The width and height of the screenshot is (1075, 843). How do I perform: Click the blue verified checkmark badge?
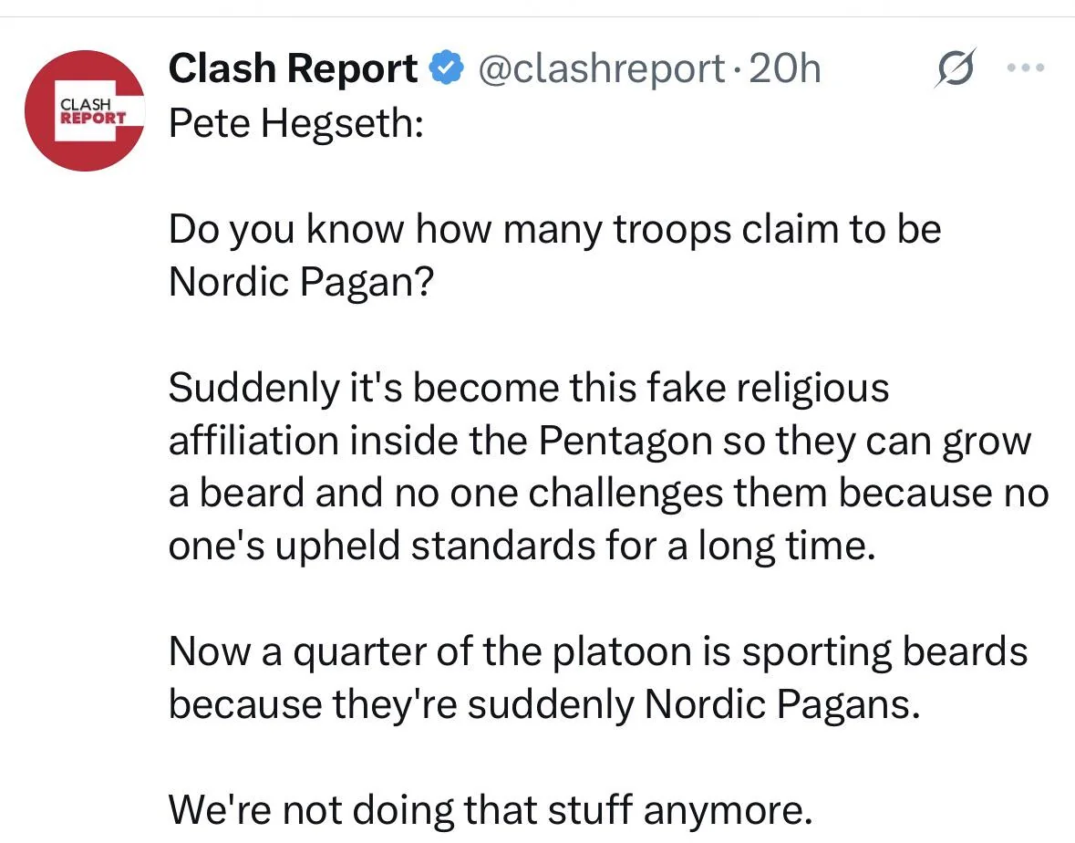(447, 69)
